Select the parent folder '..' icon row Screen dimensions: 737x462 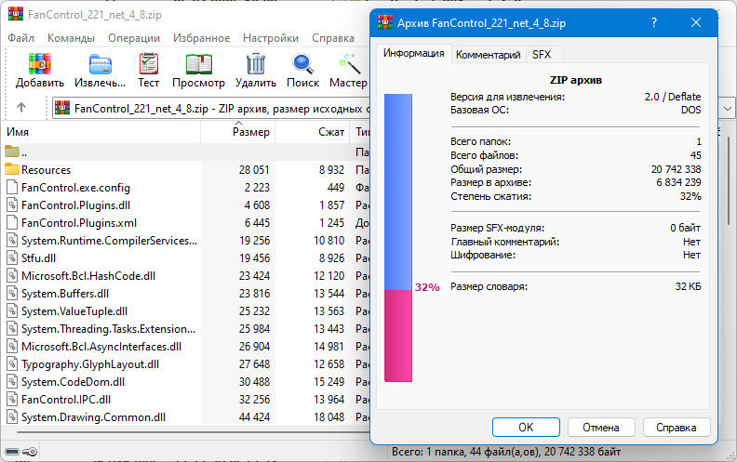12,152
